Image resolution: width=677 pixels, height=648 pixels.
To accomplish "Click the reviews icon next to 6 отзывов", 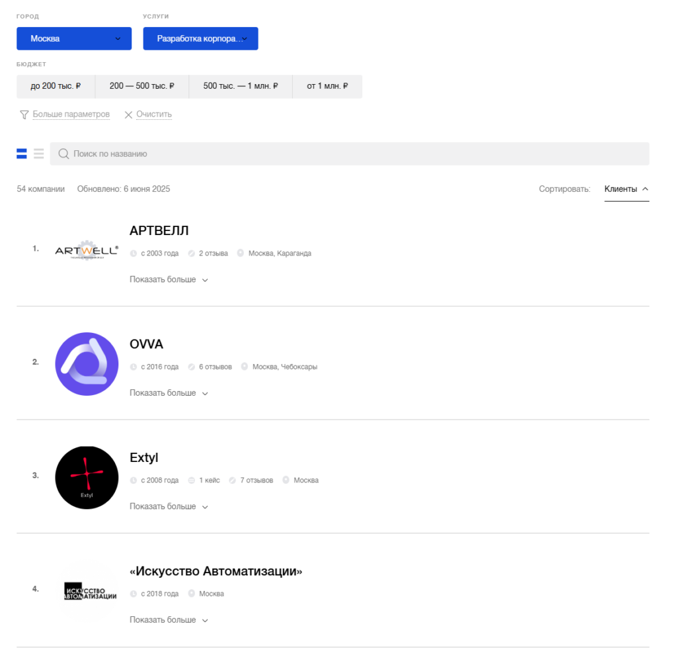I will [191, 367].
